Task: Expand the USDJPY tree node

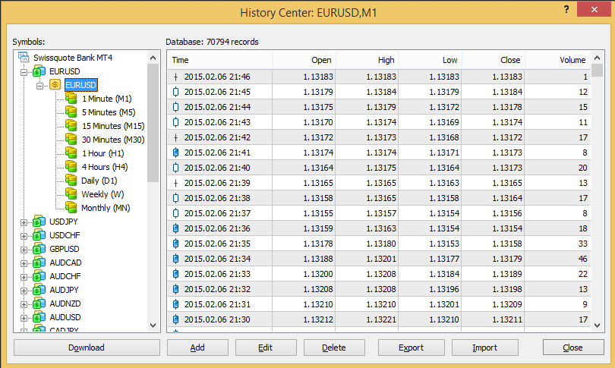Action: pyautogui.click(x=24, y=222)
